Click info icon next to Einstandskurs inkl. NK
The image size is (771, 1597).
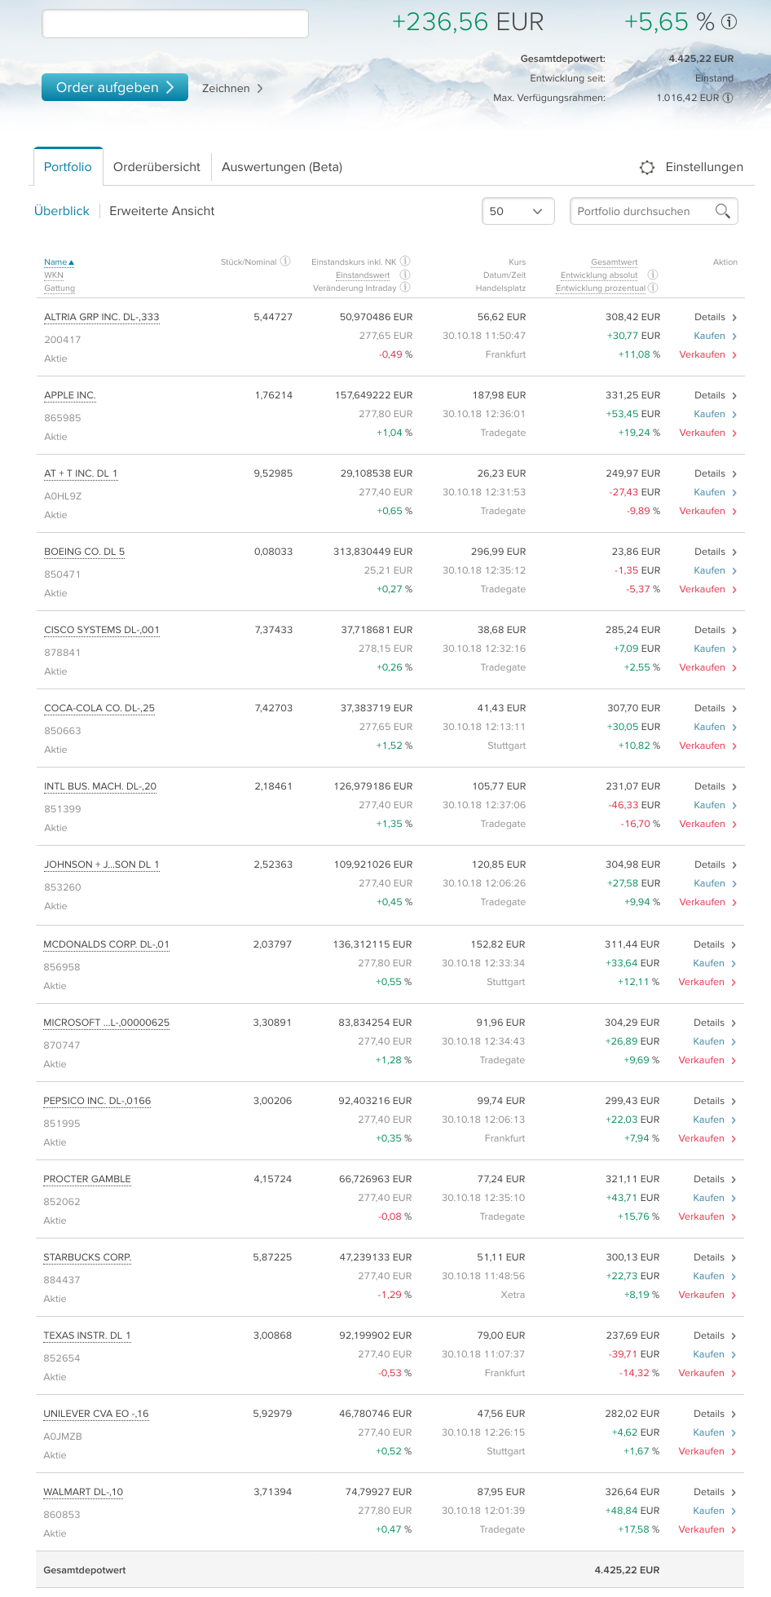click(405, 262)
